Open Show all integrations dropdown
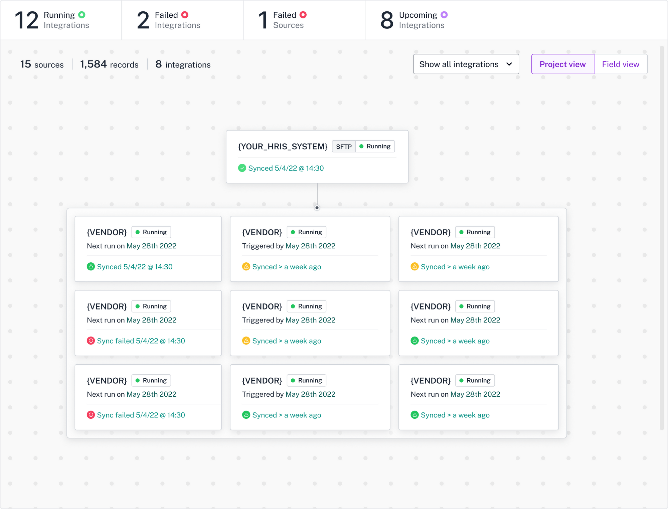The width and height of the screenshot is (668, 509). tap(466, 64)
